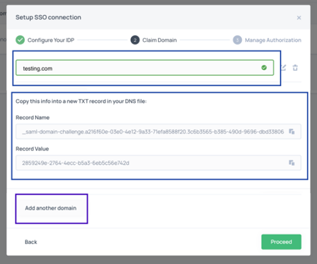Click green verified badge in domain field
The height and width of the screenshot is (264, 317).
point(264,67)
